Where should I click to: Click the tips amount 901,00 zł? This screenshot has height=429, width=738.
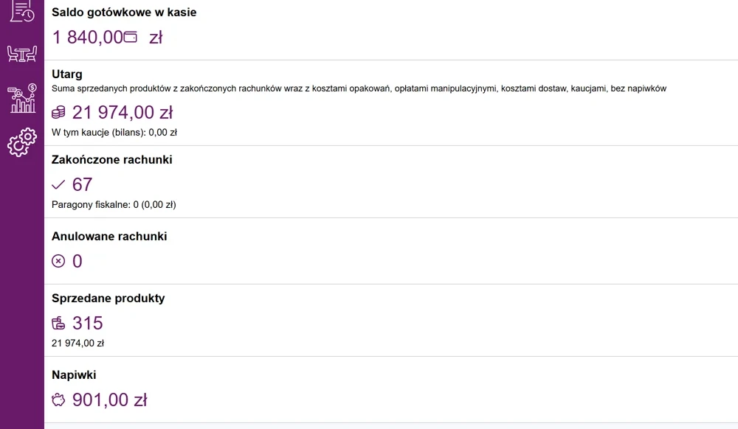click(110, 400)
